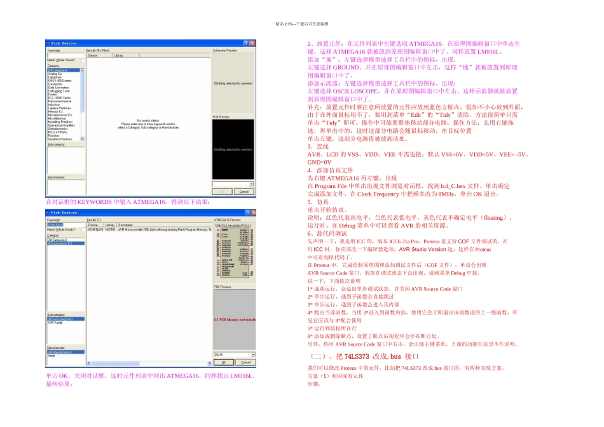Click the Device column header in empty-results dialog
Viewport: 604px width, 427px height.
99,55
